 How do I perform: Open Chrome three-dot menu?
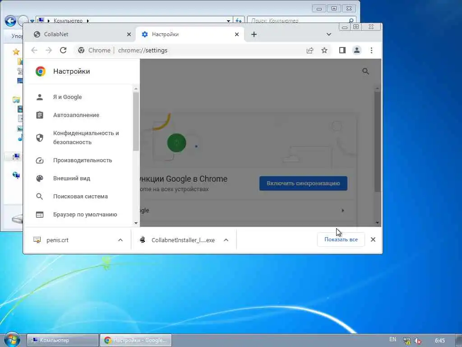click(371, 50)
